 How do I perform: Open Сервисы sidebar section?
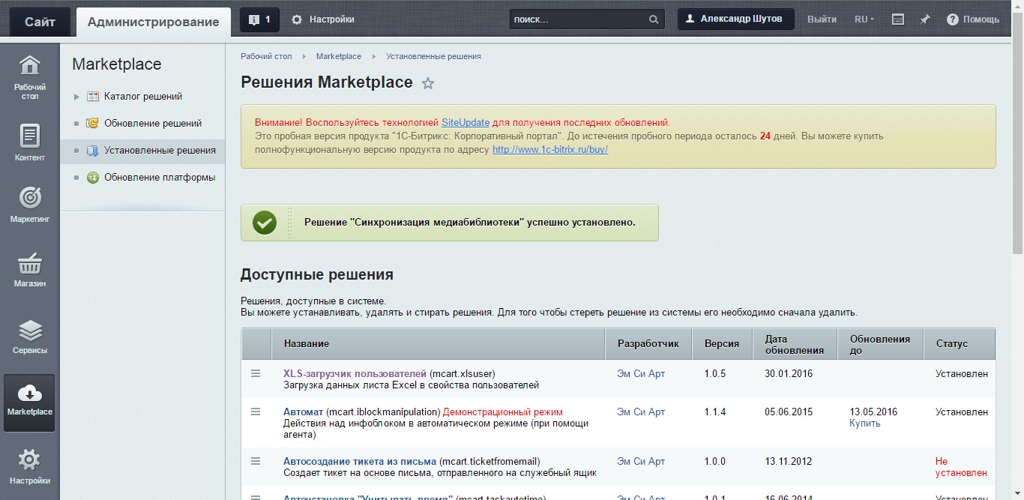click(30, 336)
